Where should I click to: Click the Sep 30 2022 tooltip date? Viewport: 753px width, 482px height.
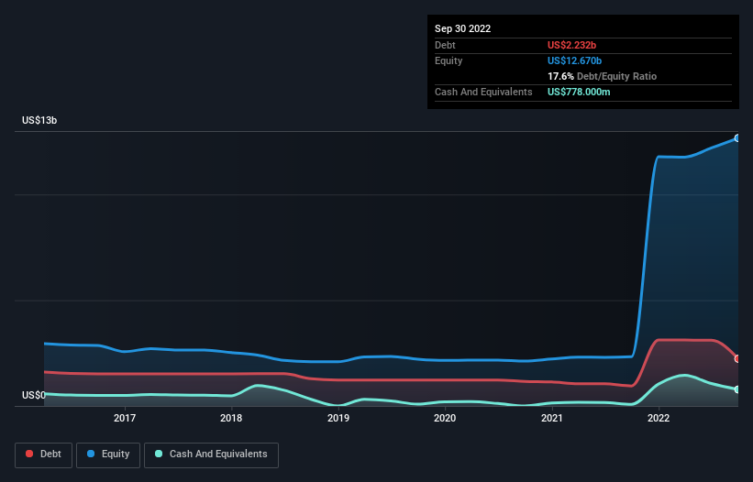462,28
